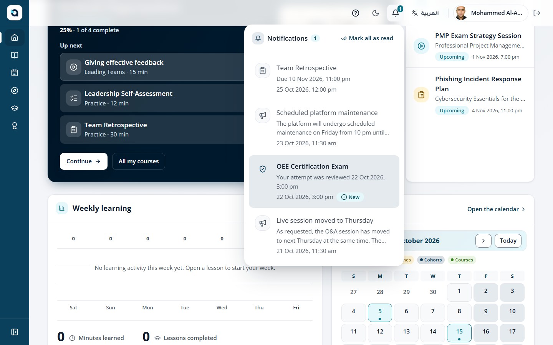This screenshot has height=345, width=553.
Task: Open the achievements badge icon in sidebar
Action: point(15,126)
